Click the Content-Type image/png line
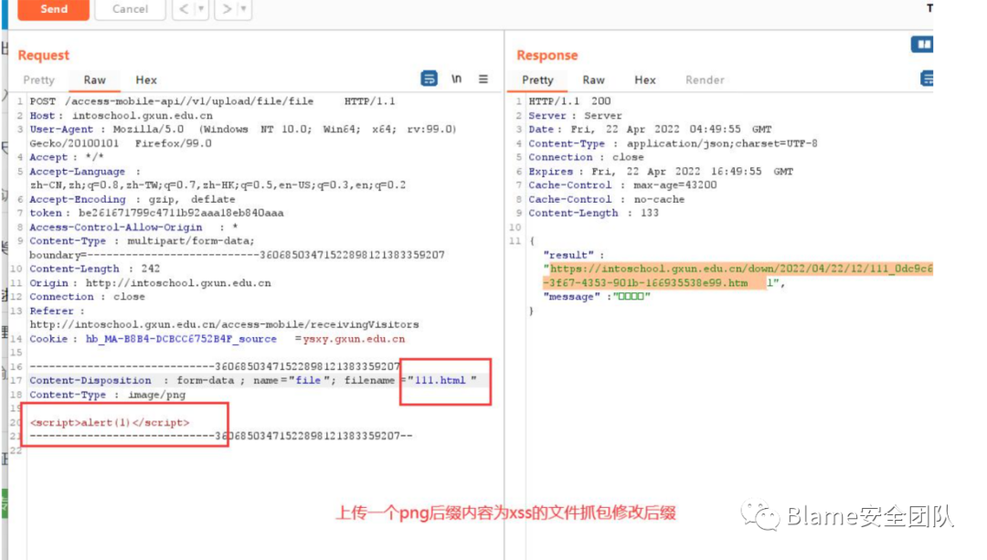The height and width of the screenshot is (560, 987). tap(108, 396)
